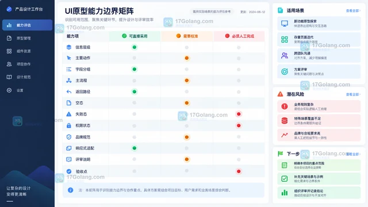The width and height of the screenshot is (368, 207).
Task: Click the 更新 2024-06-12 date text
Action: [252, 11]
